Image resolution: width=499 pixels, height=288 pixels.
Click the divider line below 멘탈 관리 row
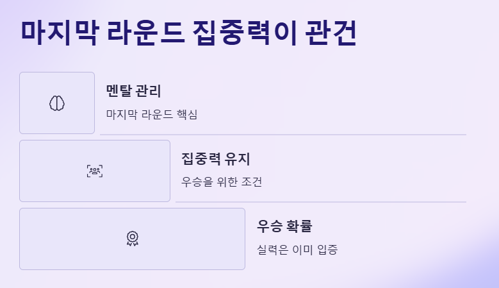283,135
